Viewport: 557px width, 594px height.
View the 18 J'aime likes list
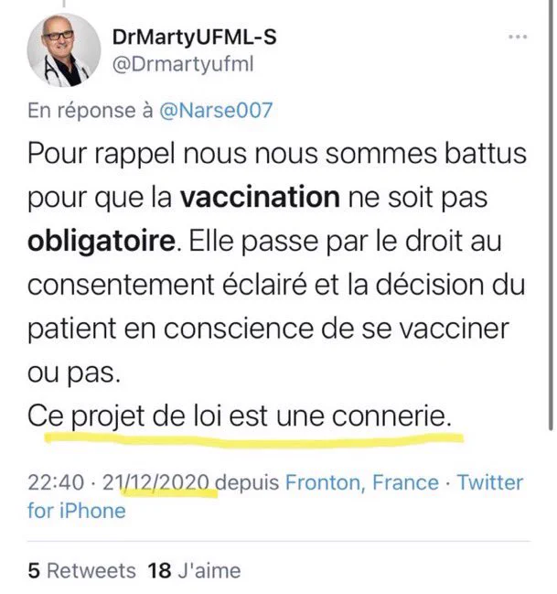click(x=194, y=570)
